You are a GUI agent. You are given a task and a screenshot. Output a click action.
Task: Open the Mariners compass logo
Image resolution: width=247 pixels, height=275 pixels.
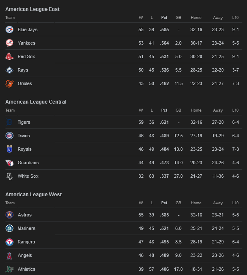pyautogui.click(x=9, y=228)
